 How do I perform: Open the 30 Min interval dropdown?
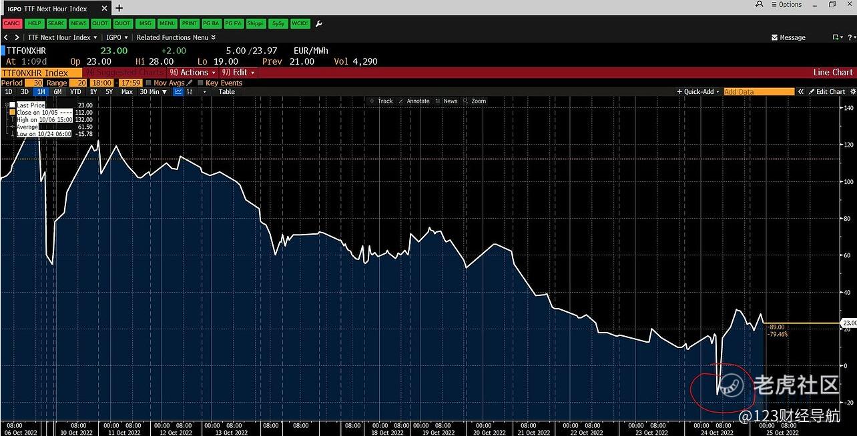(x=153, y=92)
